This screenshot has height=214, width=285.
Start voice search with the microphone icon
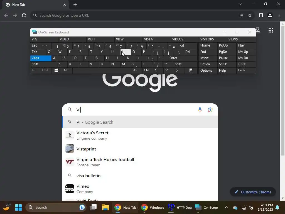(200, 110)
